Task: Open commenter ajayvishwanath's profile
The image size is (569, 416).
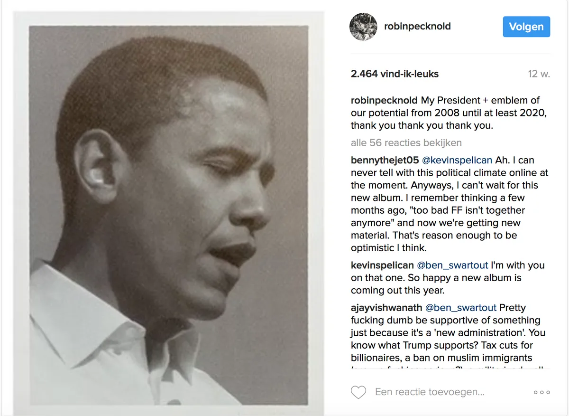Action: click(386, 308)
